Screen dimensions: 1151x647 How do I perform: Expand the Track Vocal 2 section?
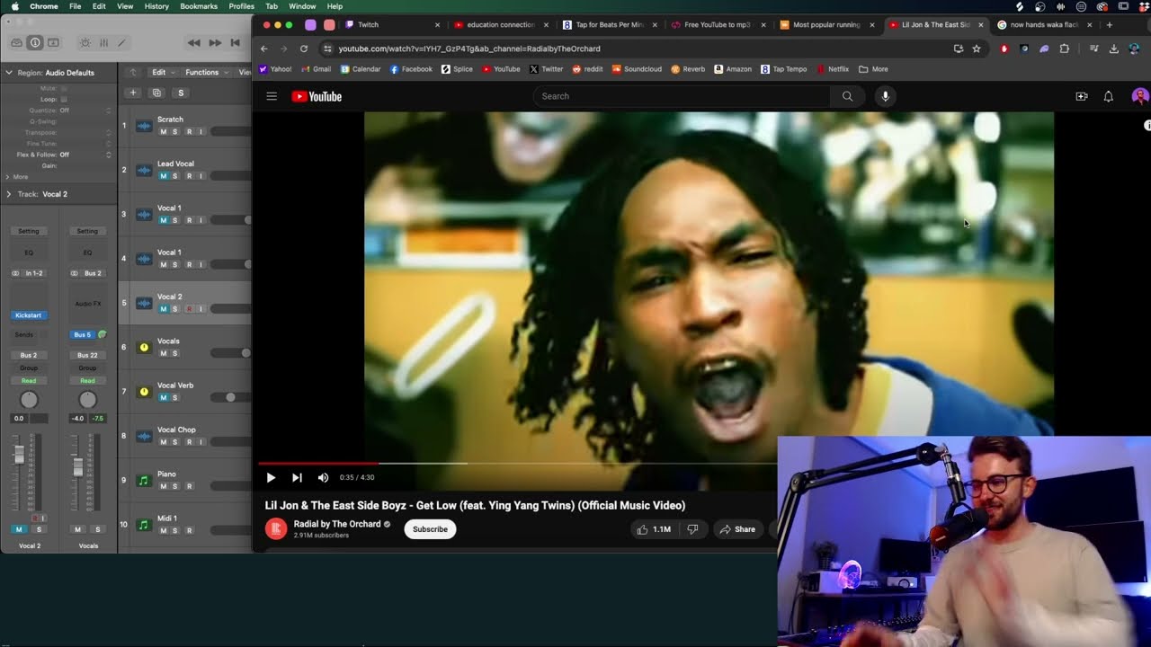coord(9,194)
